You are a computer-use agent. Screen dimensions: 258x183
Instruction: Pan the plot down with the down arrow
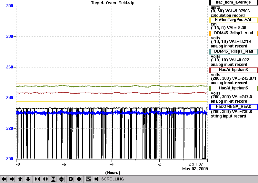pos(28,179)
